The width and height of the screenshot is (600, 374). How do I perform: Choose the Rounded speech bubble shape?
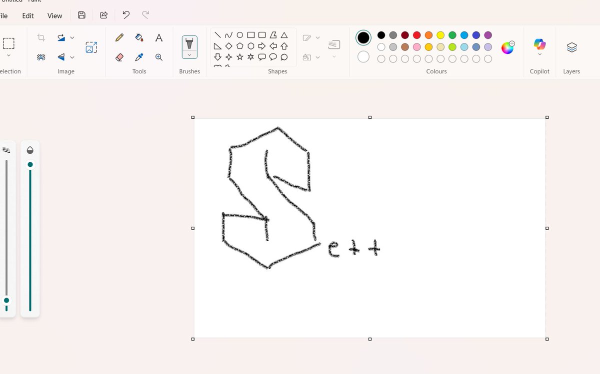click(262, 57)
